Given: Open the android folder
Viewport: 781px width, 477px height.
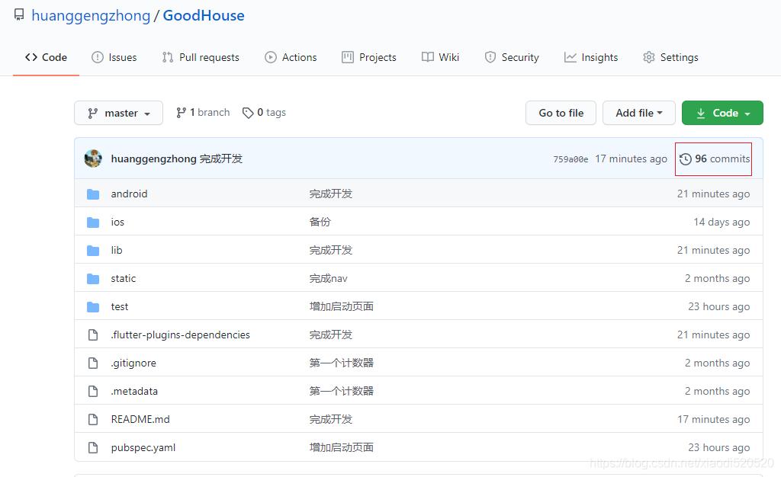Looking at the screenshot, I should coord(129,194).
